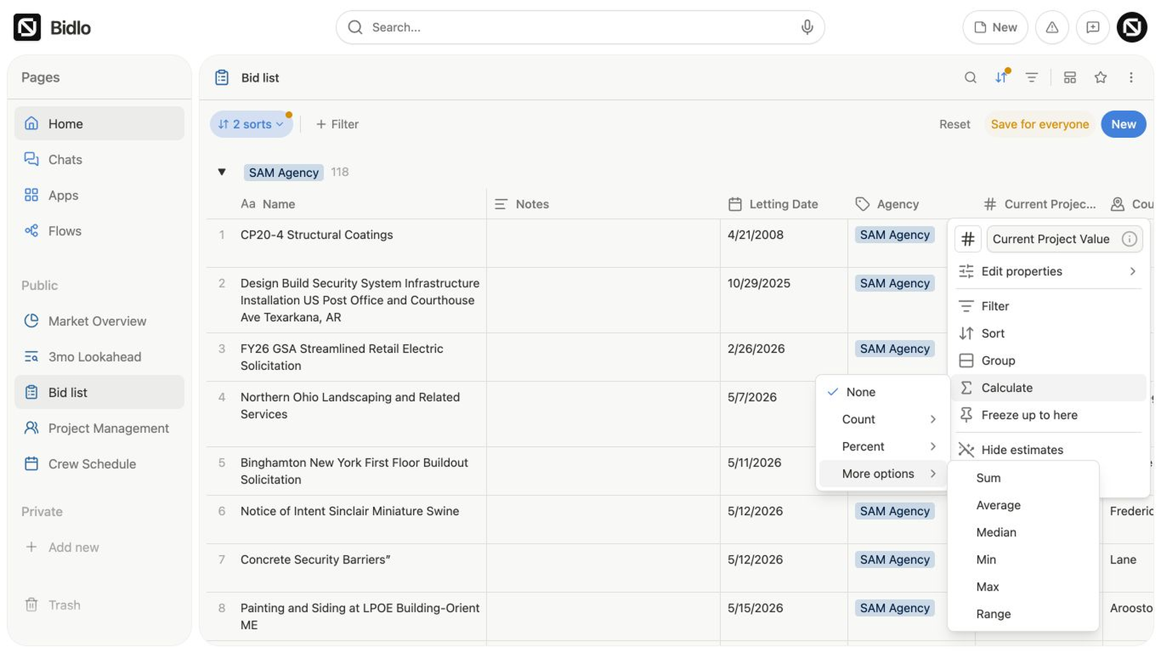This screenshot has width=1161, height=653.
Task: Select None calculation option
Action: click(x=882, y=392)
